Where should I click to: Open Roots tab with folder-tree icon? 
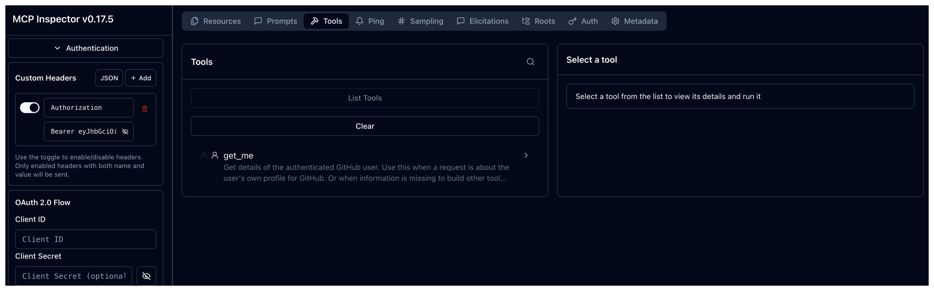538,21
